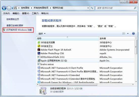139x97 pixels.
Task: Open the 工具(T) menu
Action: coord(35,13)
